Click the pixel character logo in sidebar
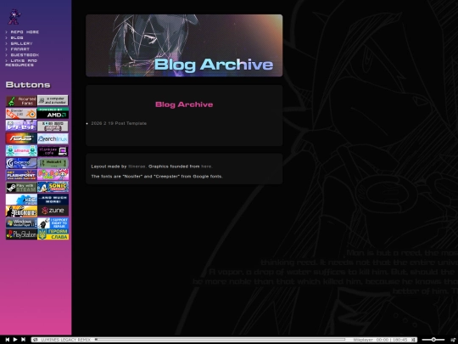 tap(14, 17)
